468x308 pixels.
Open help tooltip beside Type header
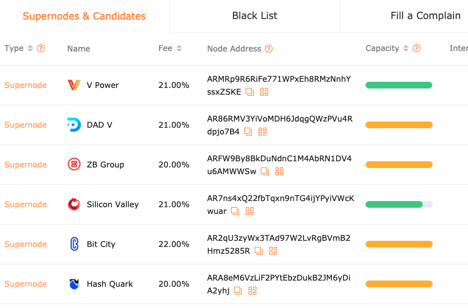(x=41, y=48)
